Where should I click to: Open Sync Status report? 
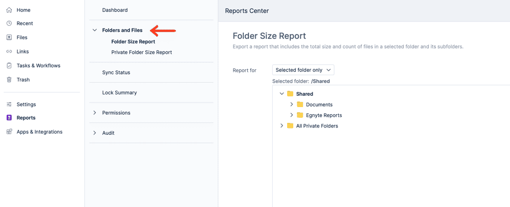click(116, 72)
